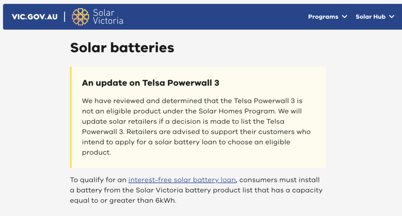Viewport: 402px width, 216px height.
Task: Click the '6kWh' capacity text
Action: [165, 200]
